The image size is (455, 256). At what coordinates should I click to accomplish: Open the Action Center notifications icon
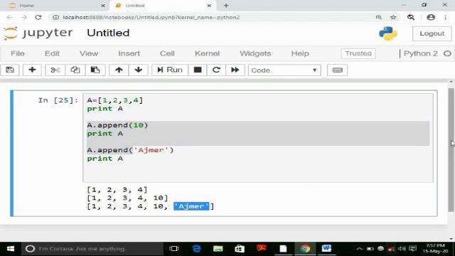coord(412,249)
